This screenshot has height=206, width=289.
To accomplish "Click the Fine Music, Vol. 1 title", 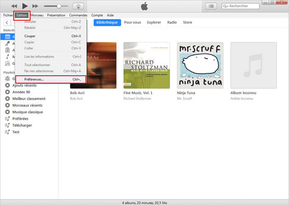I will (x=138, y=93).
